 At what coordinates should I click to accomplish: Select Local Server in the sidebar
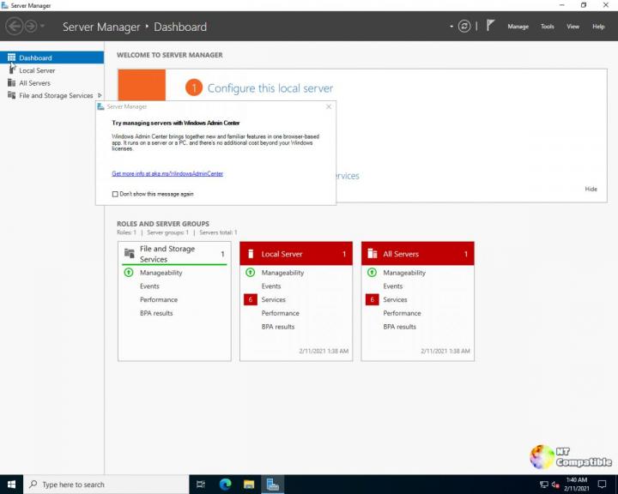tap(37, 70)
